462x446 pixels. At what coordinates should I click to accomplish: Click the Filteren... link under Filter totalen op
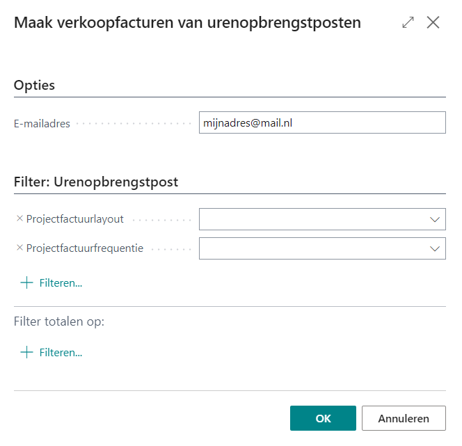(61, 353)
